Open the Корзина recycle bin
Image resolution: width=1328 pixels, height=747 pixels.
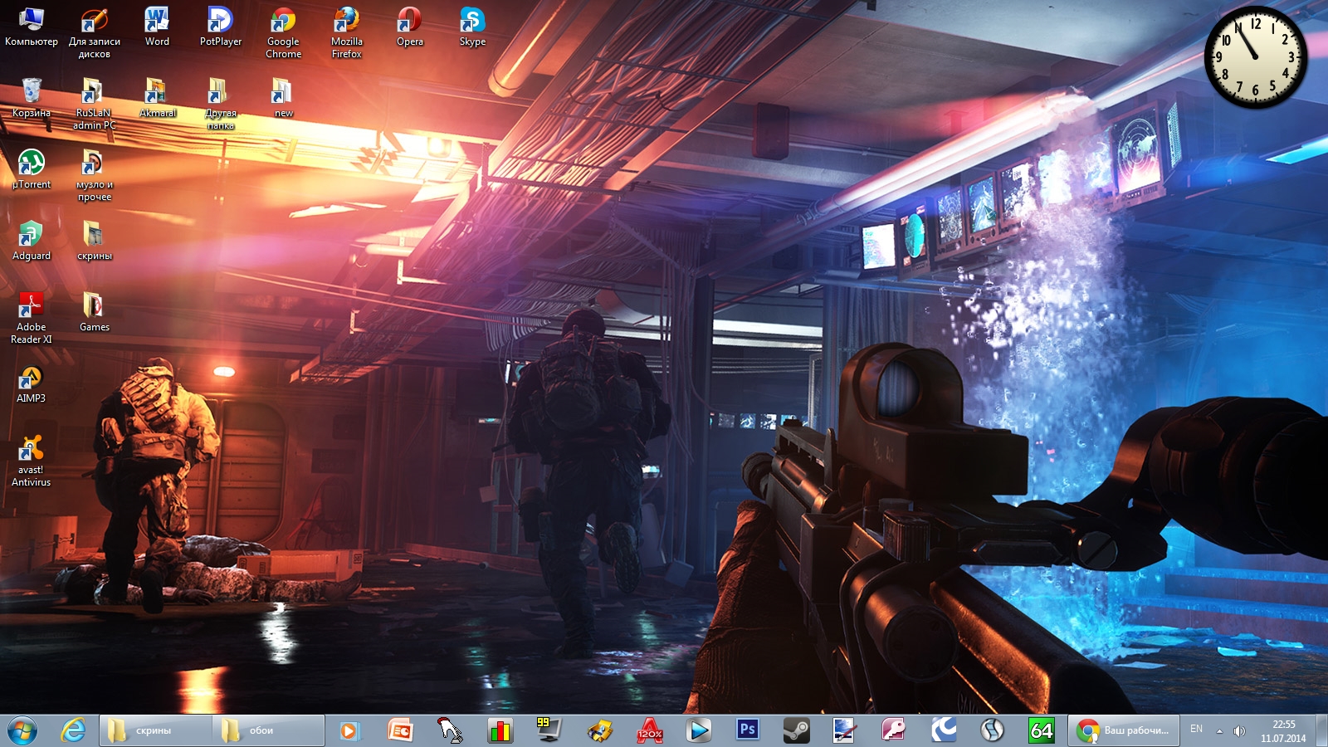[32, 98]
